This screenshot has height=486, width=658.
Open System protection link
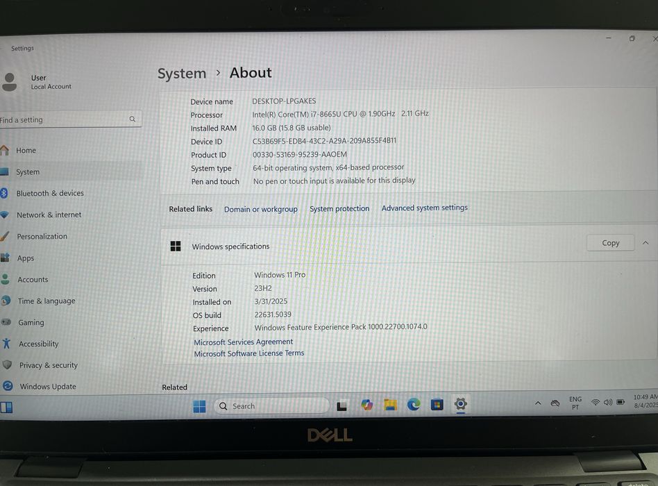[x=339, y=208]
